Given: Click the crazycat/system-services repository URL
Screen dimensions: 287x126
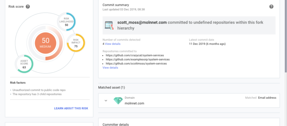Looking at the screenshot, I should pyautogui.click(x=135, y=55).
